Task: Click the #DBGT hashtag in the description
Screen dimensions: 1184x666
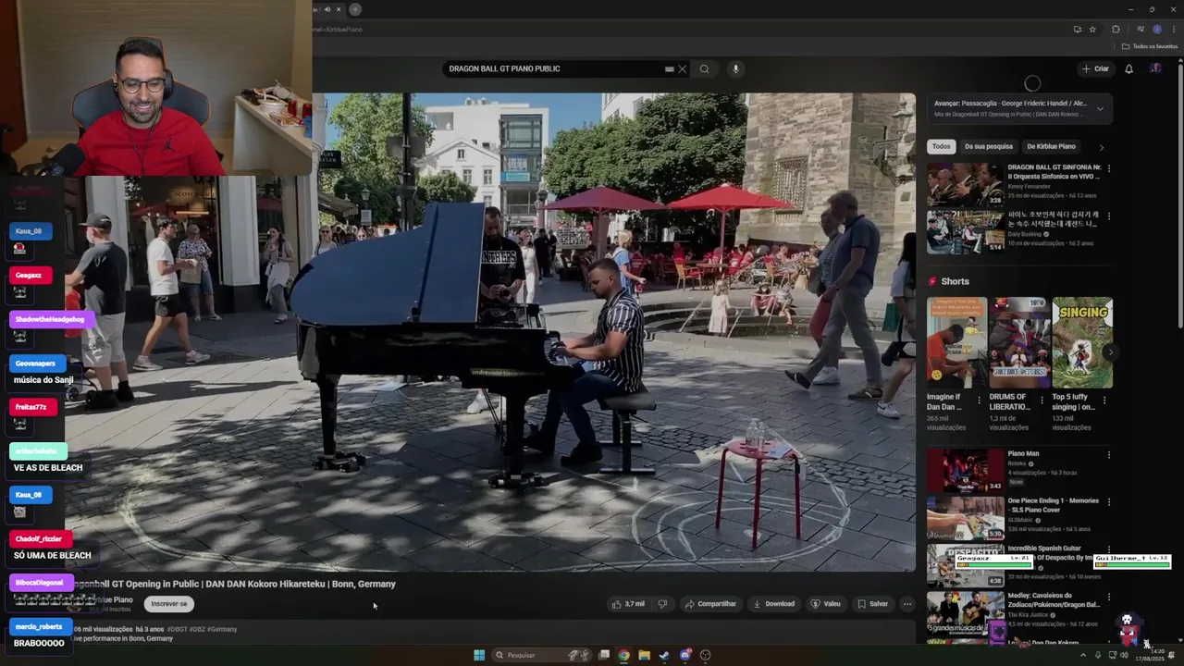Action: 178,629
